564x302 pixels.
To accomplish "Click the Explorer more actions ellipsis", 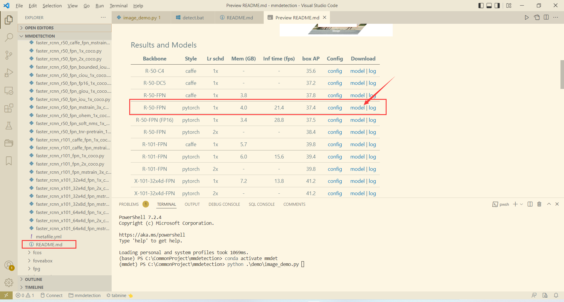I will pos(103,18).
